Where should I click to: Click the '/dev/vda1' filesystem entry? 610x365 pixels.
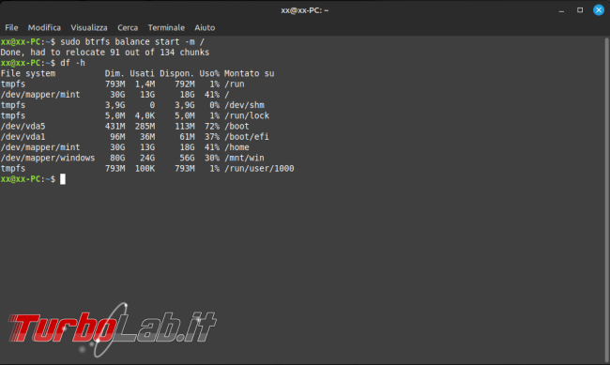pyautogui.click(x=23, y=137)
